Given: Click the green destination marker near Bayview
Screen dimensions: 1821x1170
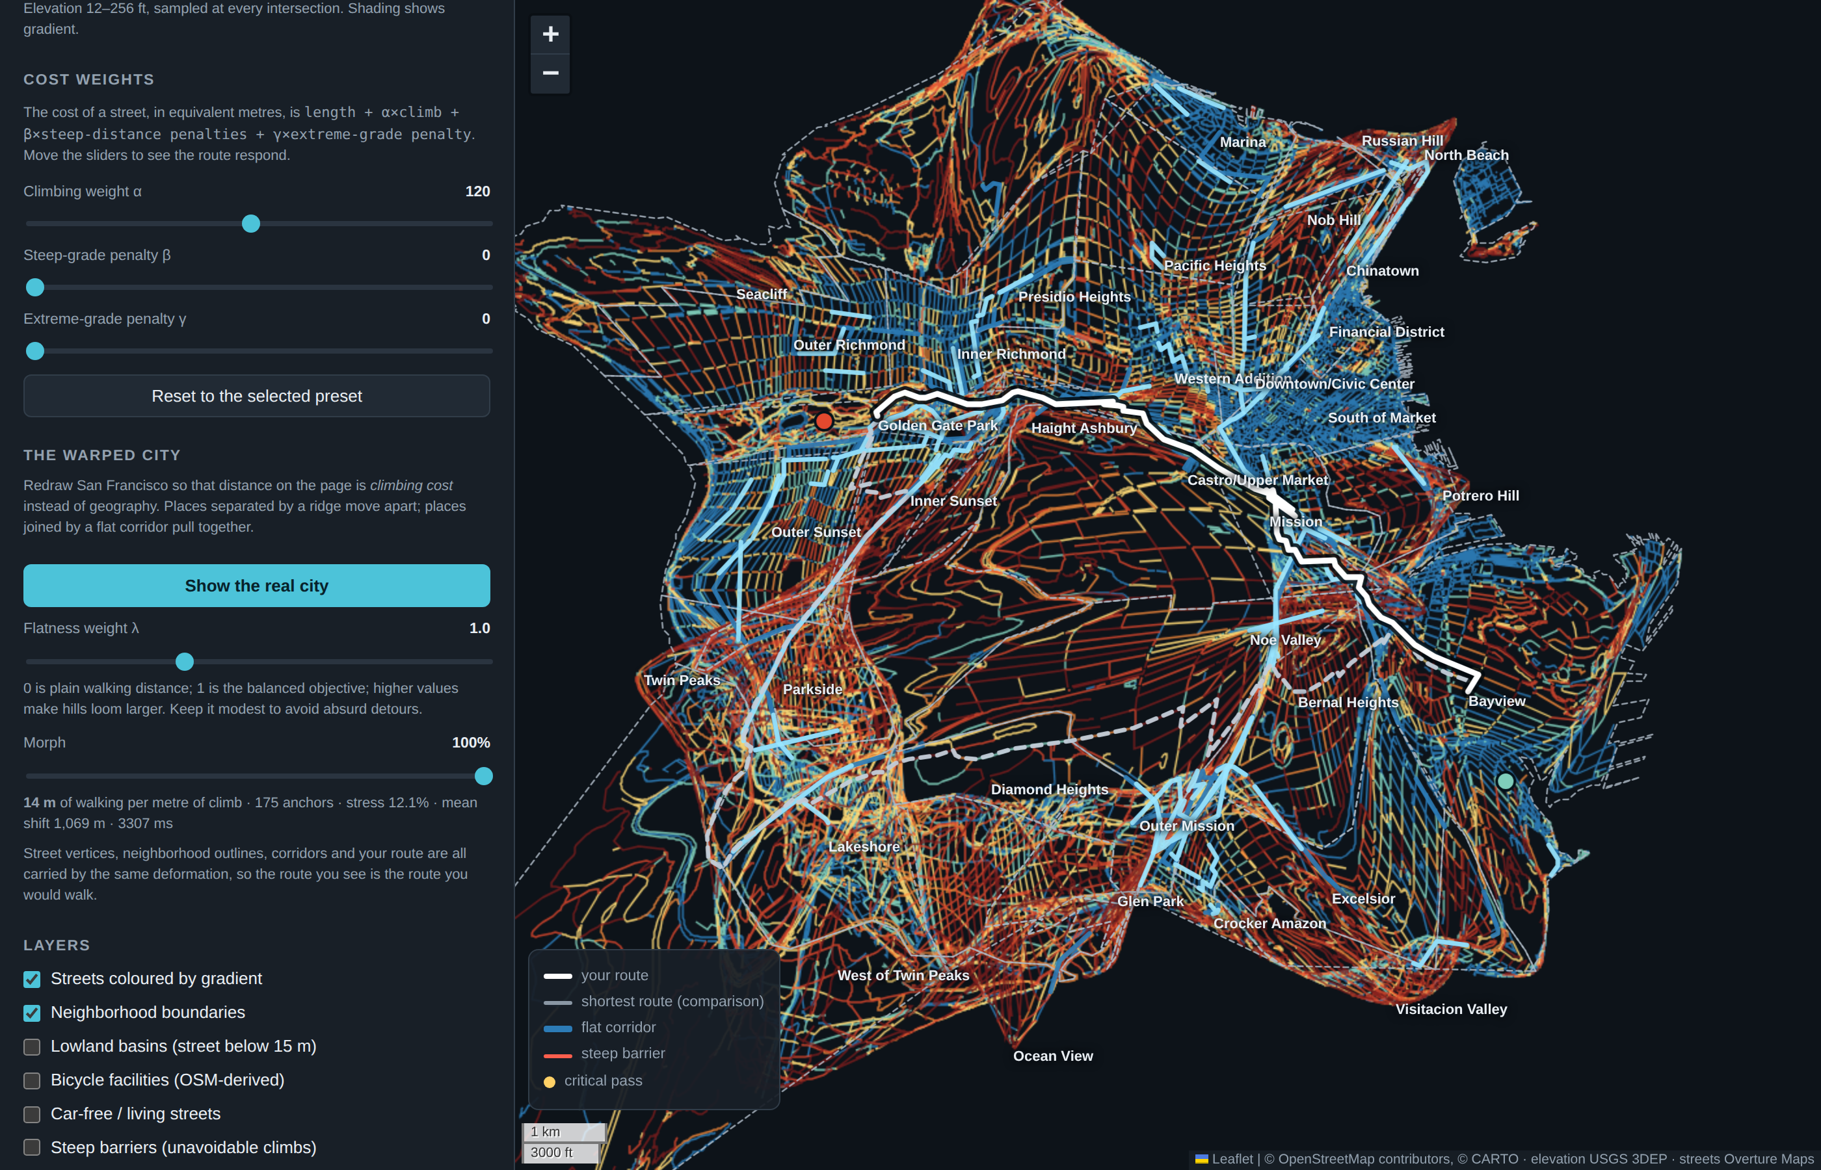Looking at the screenshot, I should click(1505, 781).
